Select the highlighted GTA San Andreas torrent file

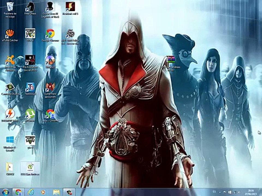(x=30, y=169)
